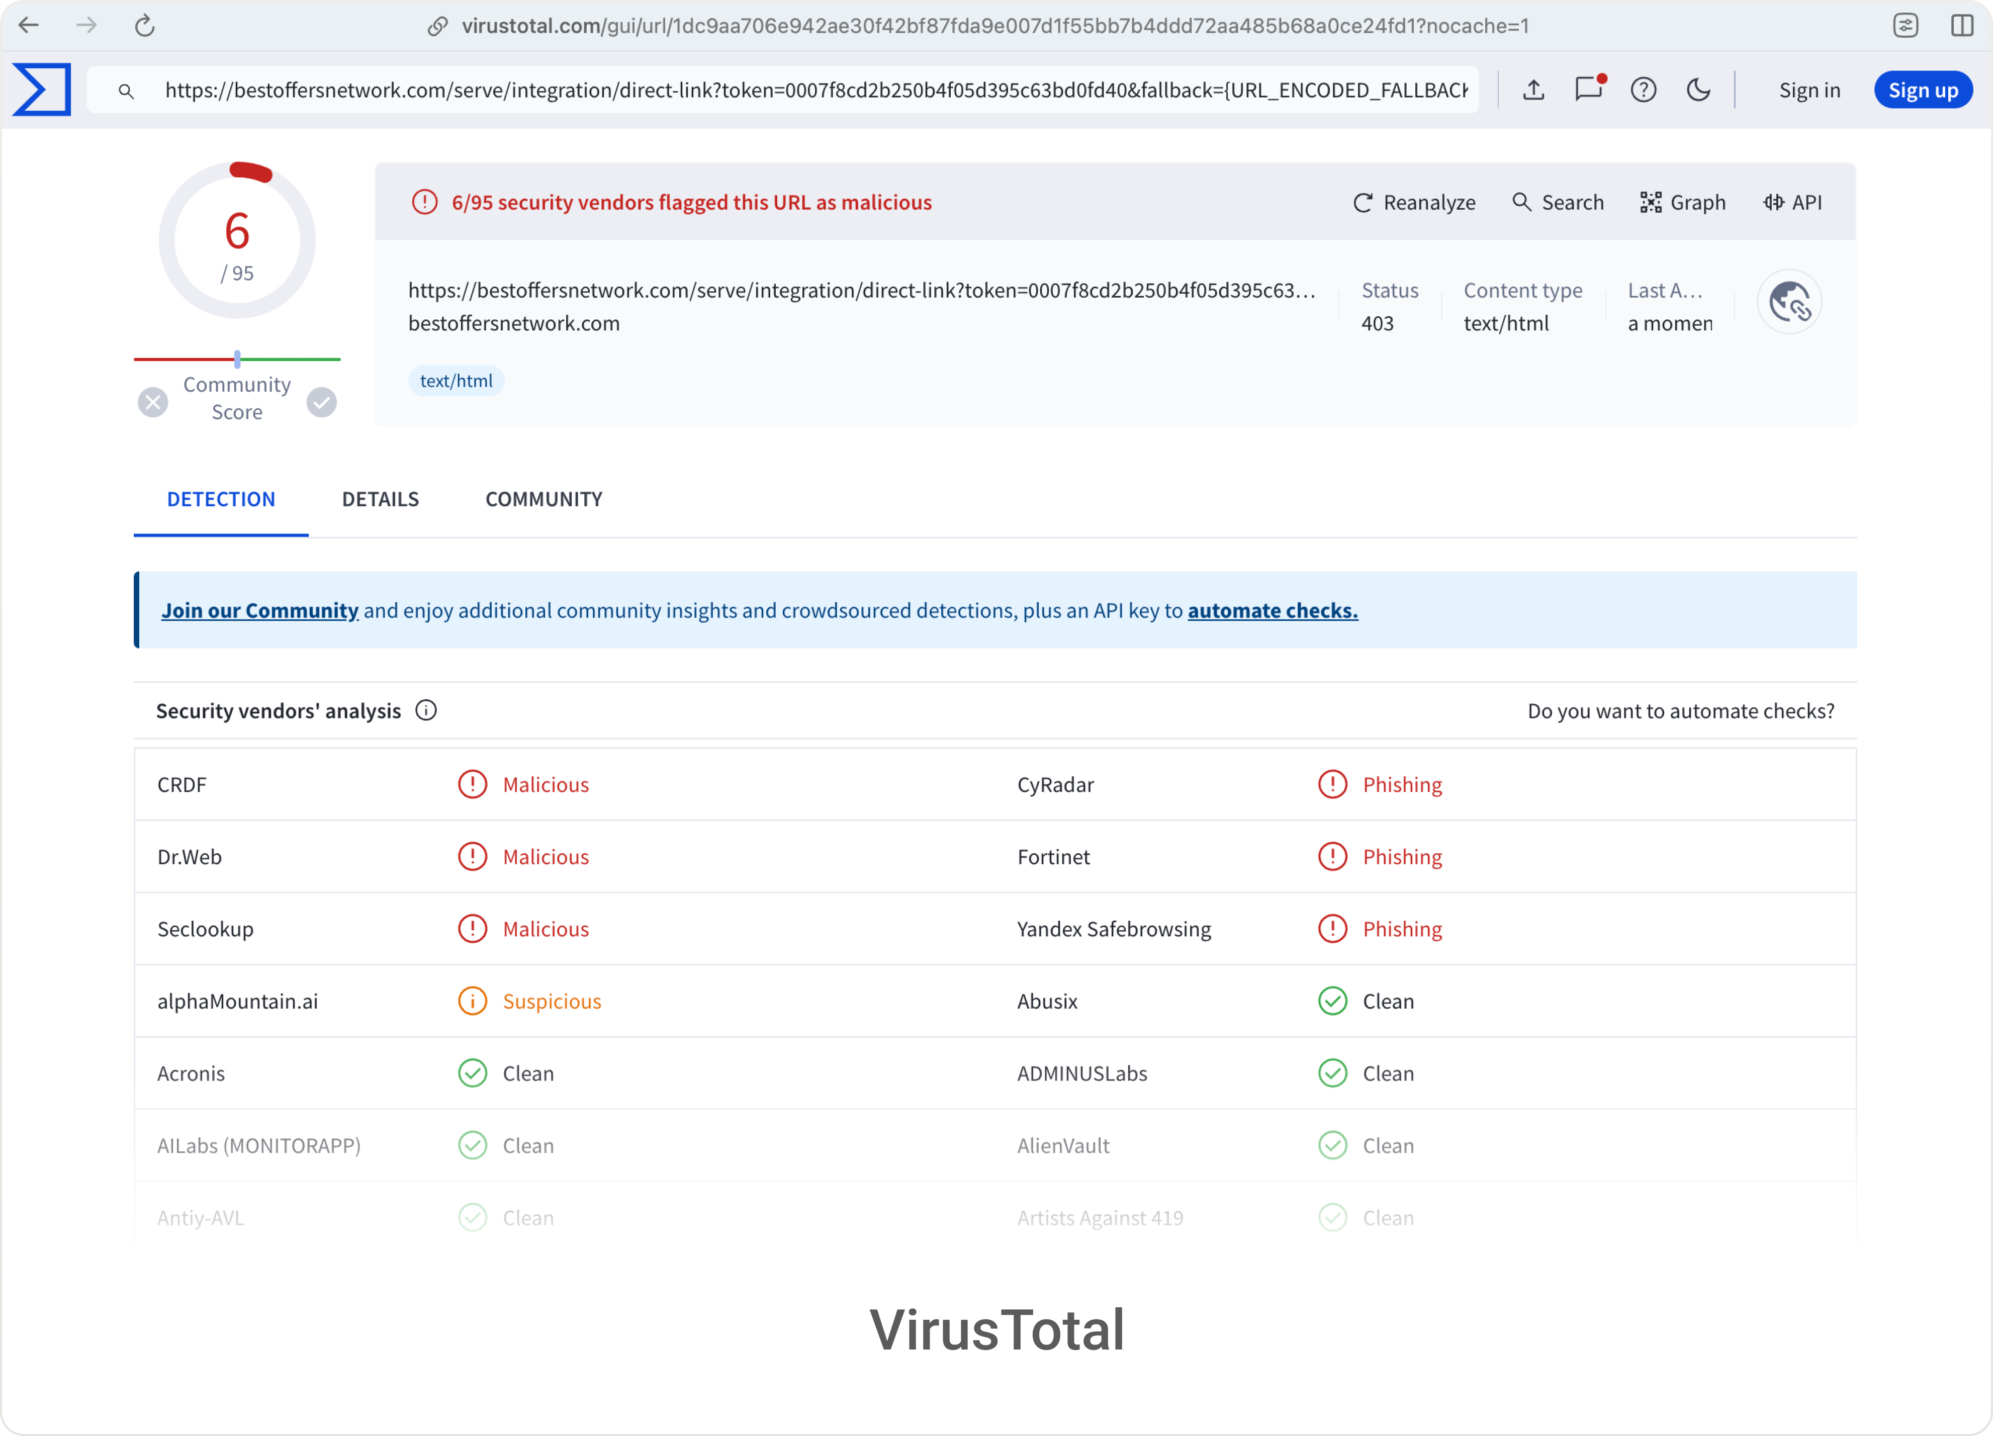1993x1436 pixels.
Task: Click the info icon beside Security vendors' analysis
Action: pyautogui.click(x=426, y=710)
